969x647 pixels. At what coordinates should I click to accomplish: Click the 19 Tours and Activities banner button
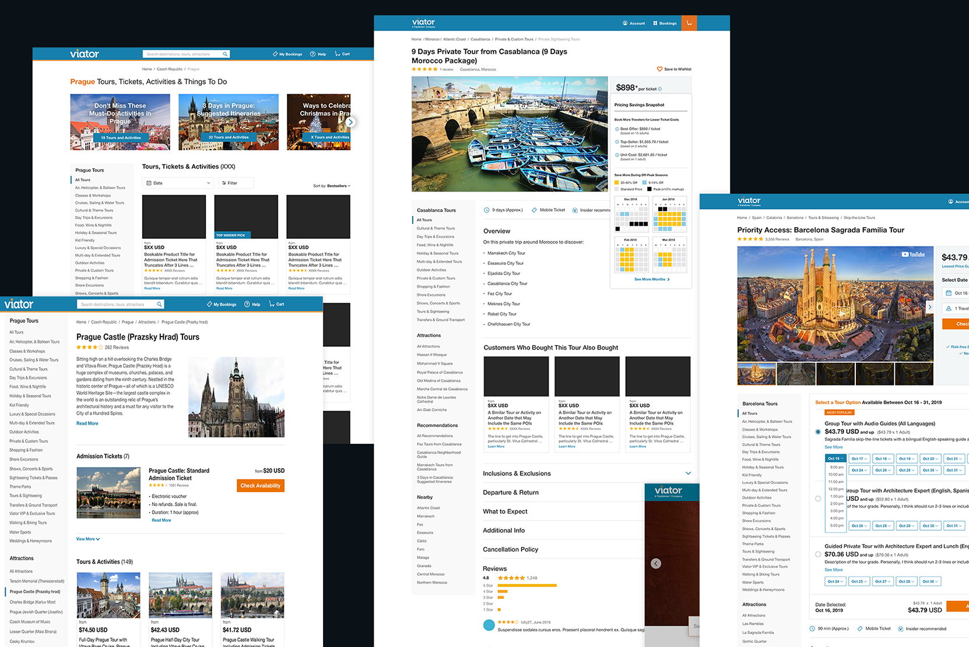click(x=121, y=137)
